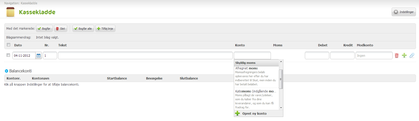
Task: Open Indstillinger with the gear button
Action: [x=404, y=12]
